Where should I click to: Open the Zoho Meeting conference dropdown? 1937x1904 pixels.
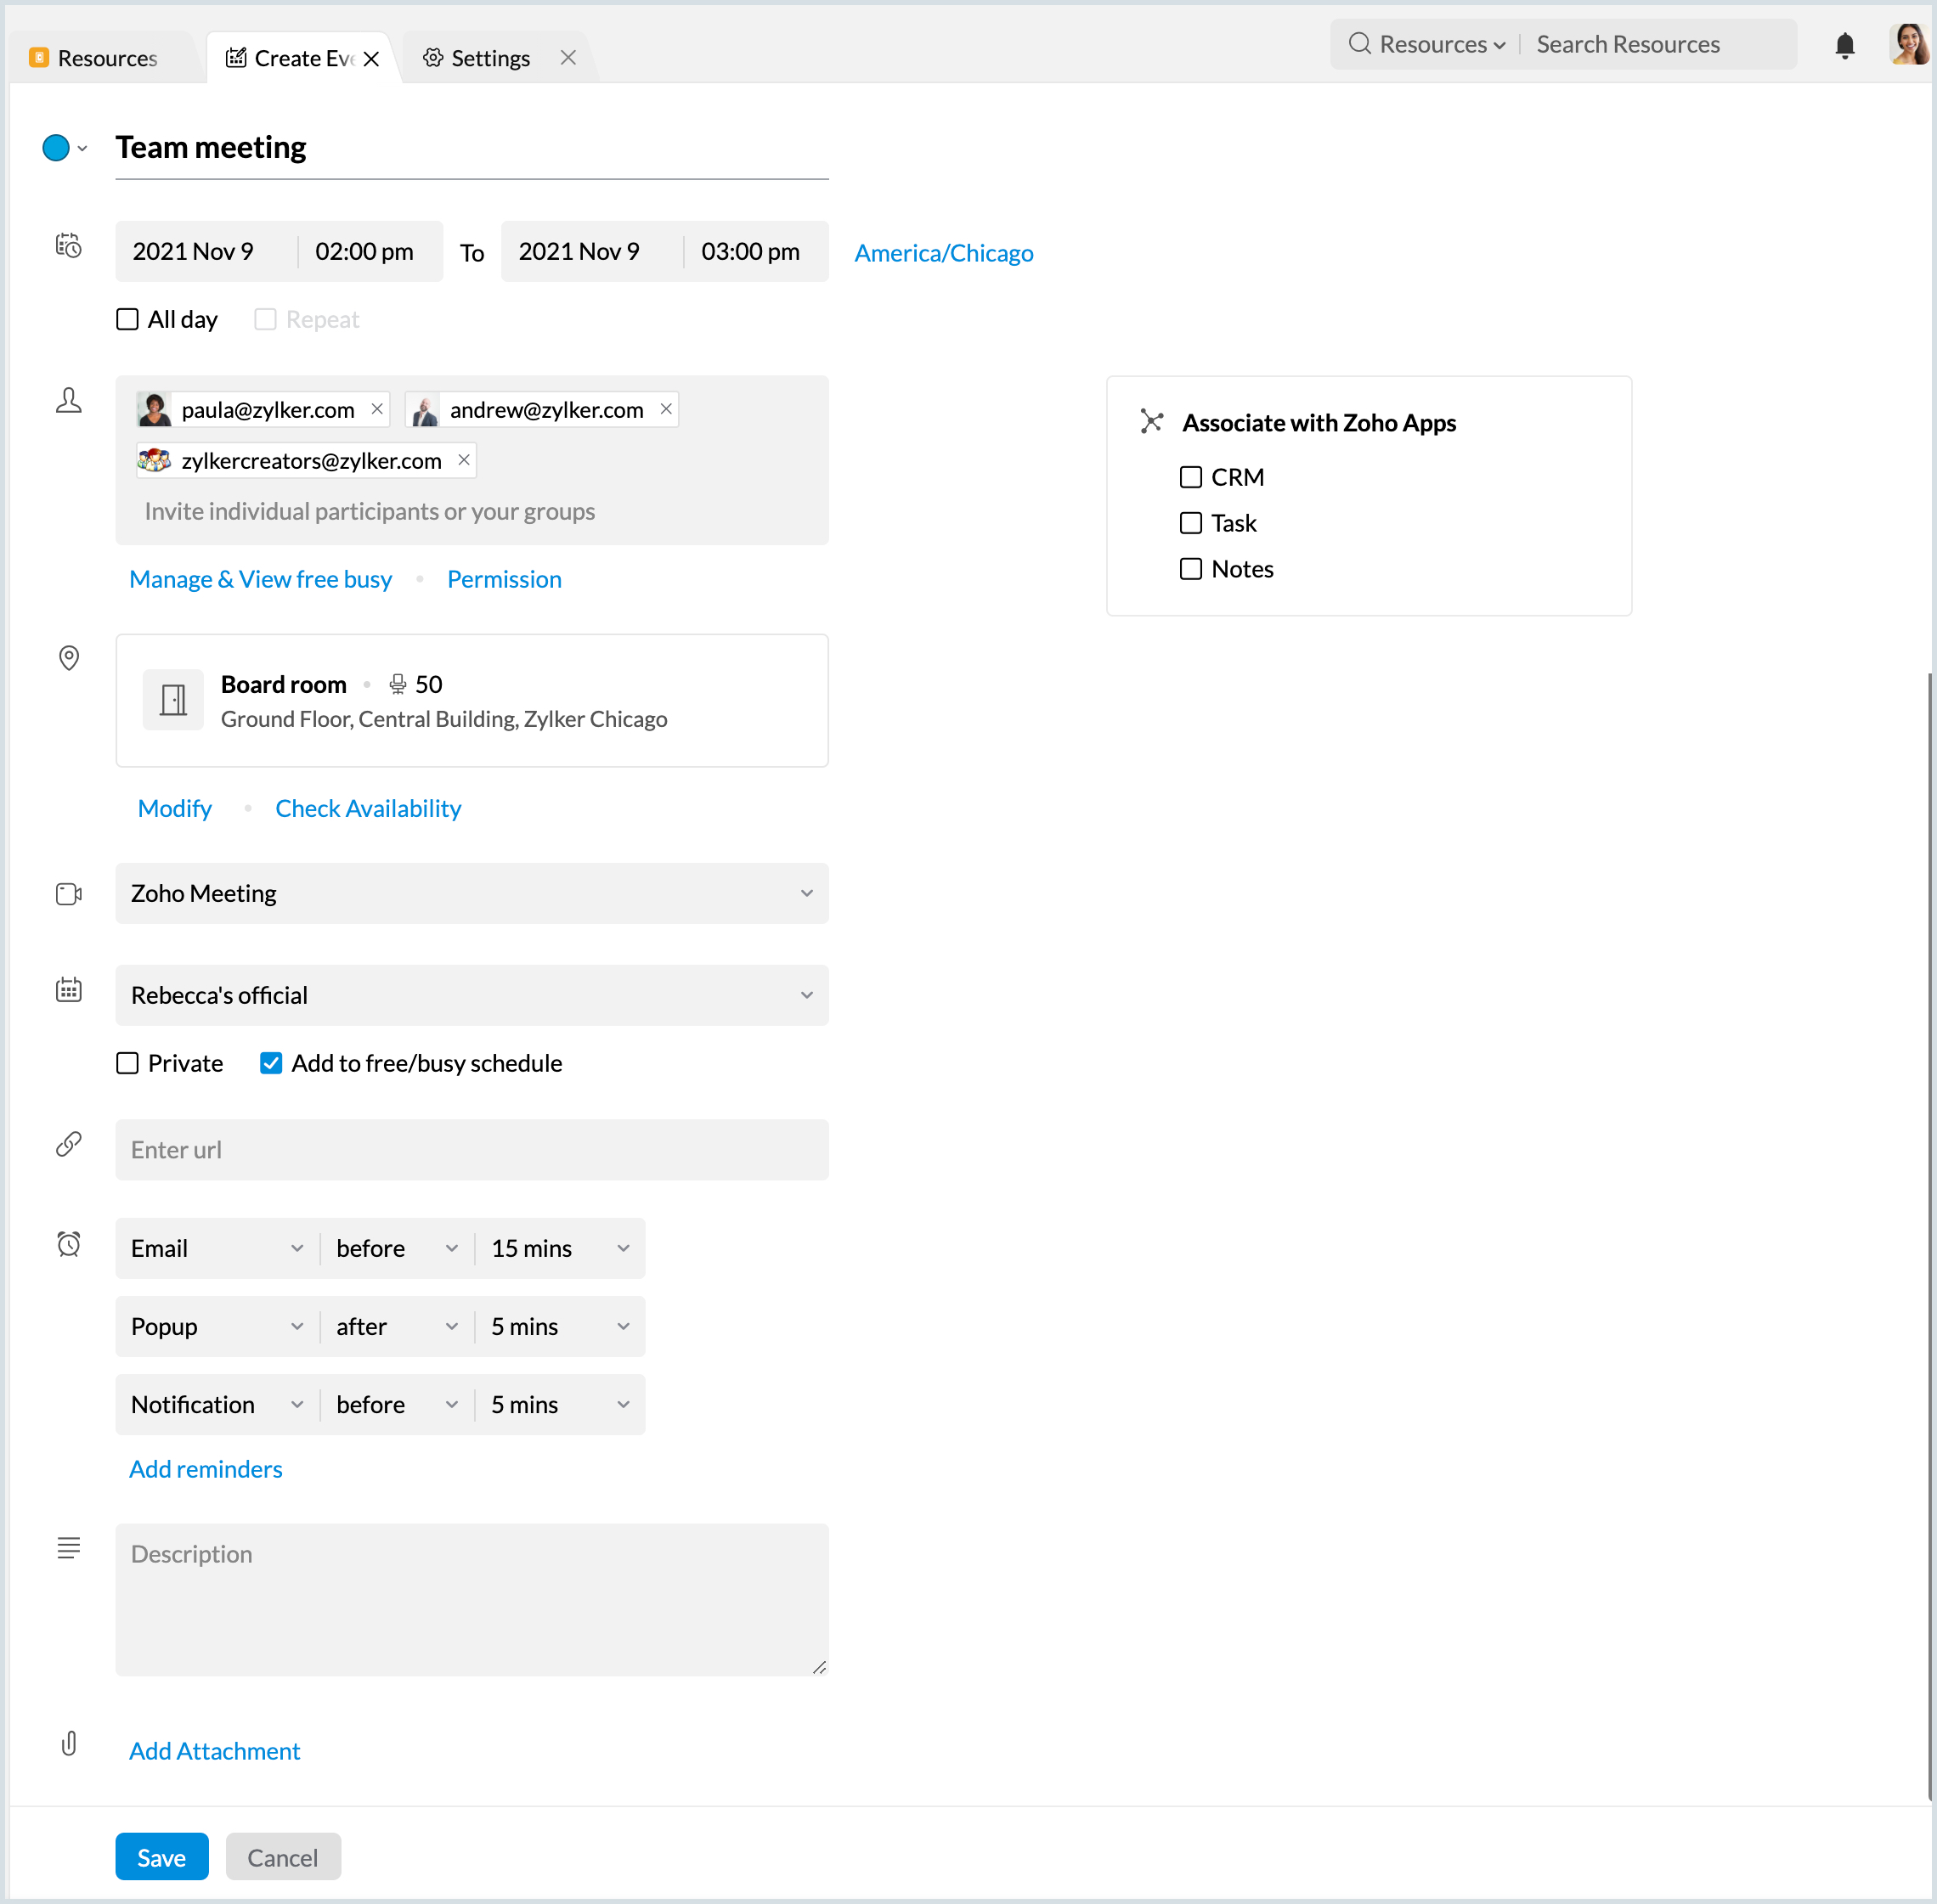tap(472, 893)
